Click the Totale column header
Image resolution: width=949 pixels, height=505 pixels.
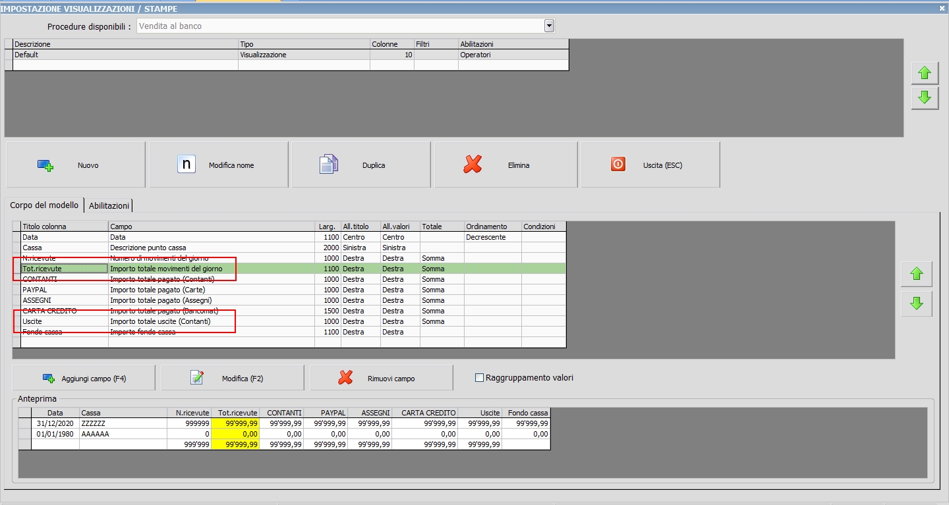point(442,226)
